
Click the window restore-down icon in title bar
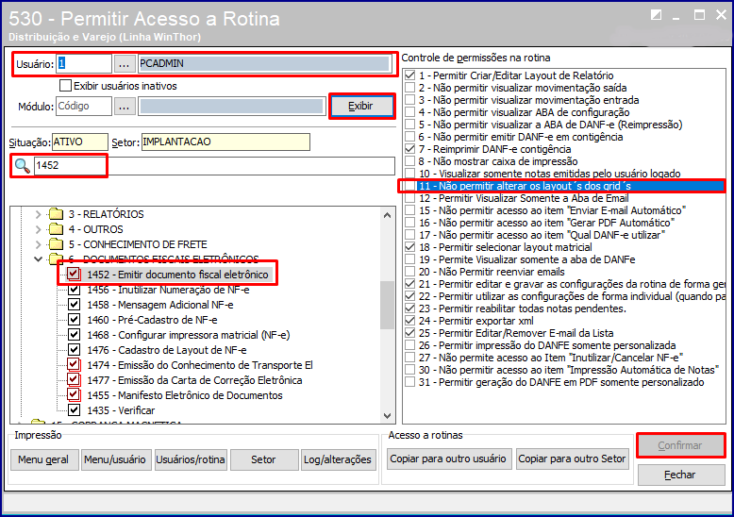coord(656,15)
